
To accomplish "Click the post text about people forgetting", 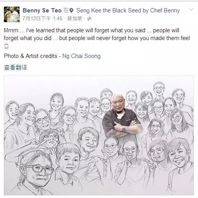I will tap(97, 34).
